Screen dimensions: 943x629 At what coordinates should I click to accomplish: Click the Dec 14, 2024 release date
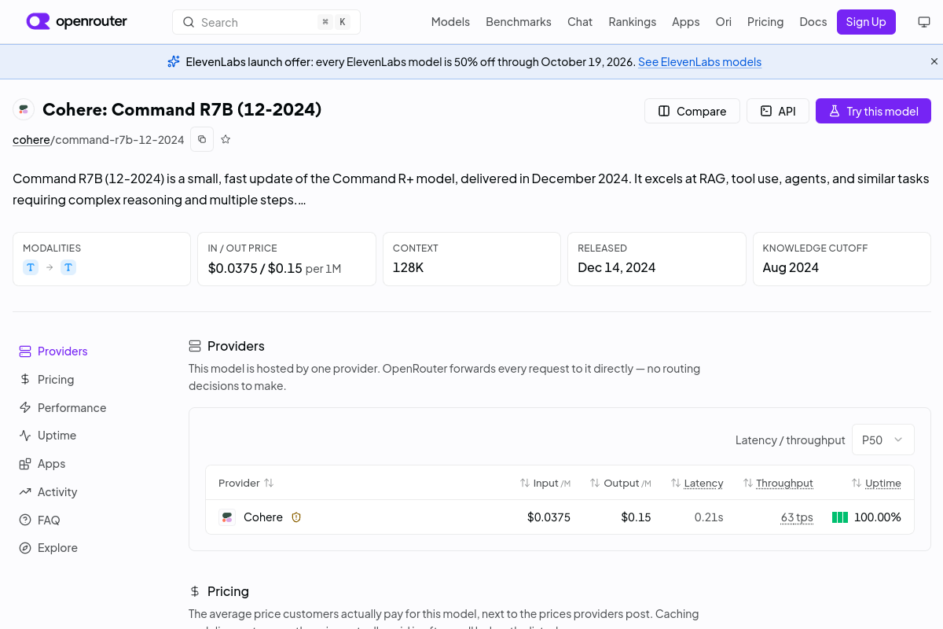tap(617, 267)
